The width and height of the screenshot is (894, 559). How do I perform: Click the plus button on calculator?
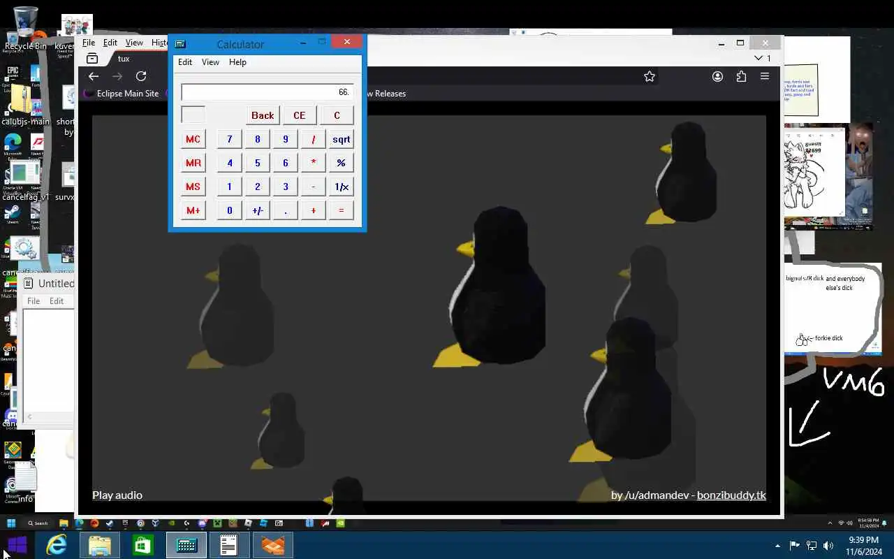pyautogui.click(x=314, y=210)
